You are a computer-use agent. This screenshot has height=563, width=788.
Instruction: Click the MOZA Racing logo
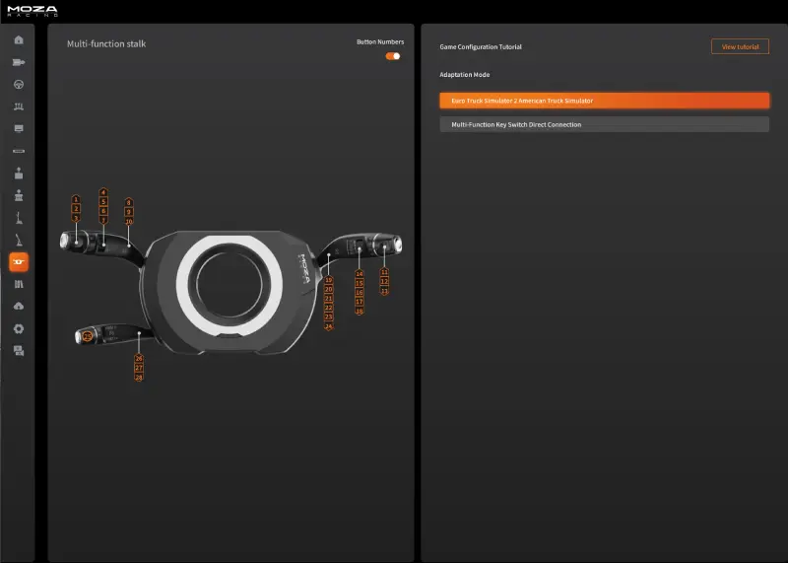pyautogui.click(x=33, y=12)
